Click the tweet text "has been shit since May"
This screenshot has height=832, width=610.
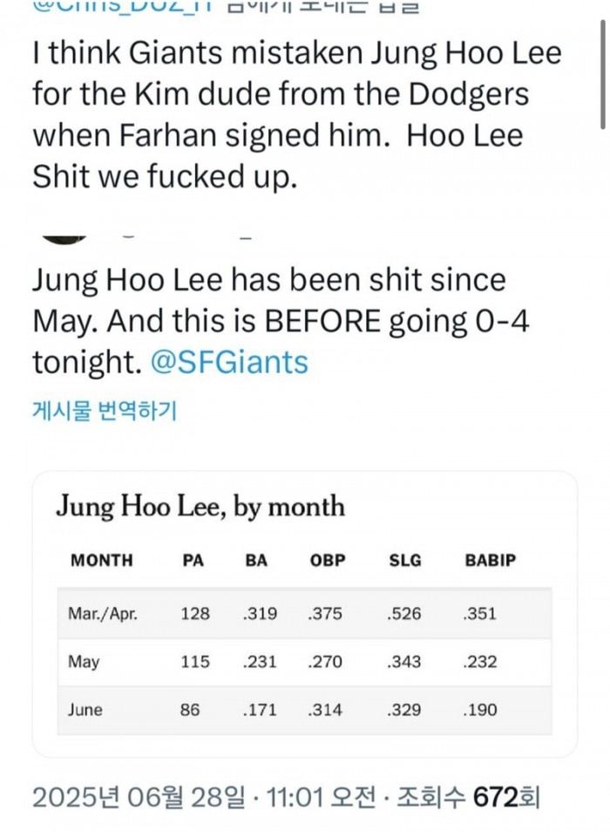pyautogui.click(x=279, y=301)
